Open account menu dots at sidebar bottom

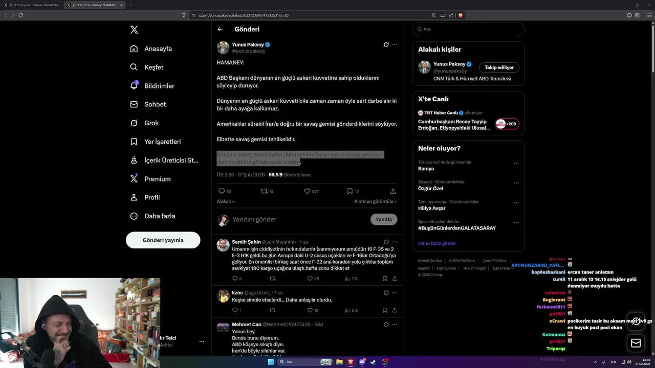pyautogui.click(x=202, y=341)
